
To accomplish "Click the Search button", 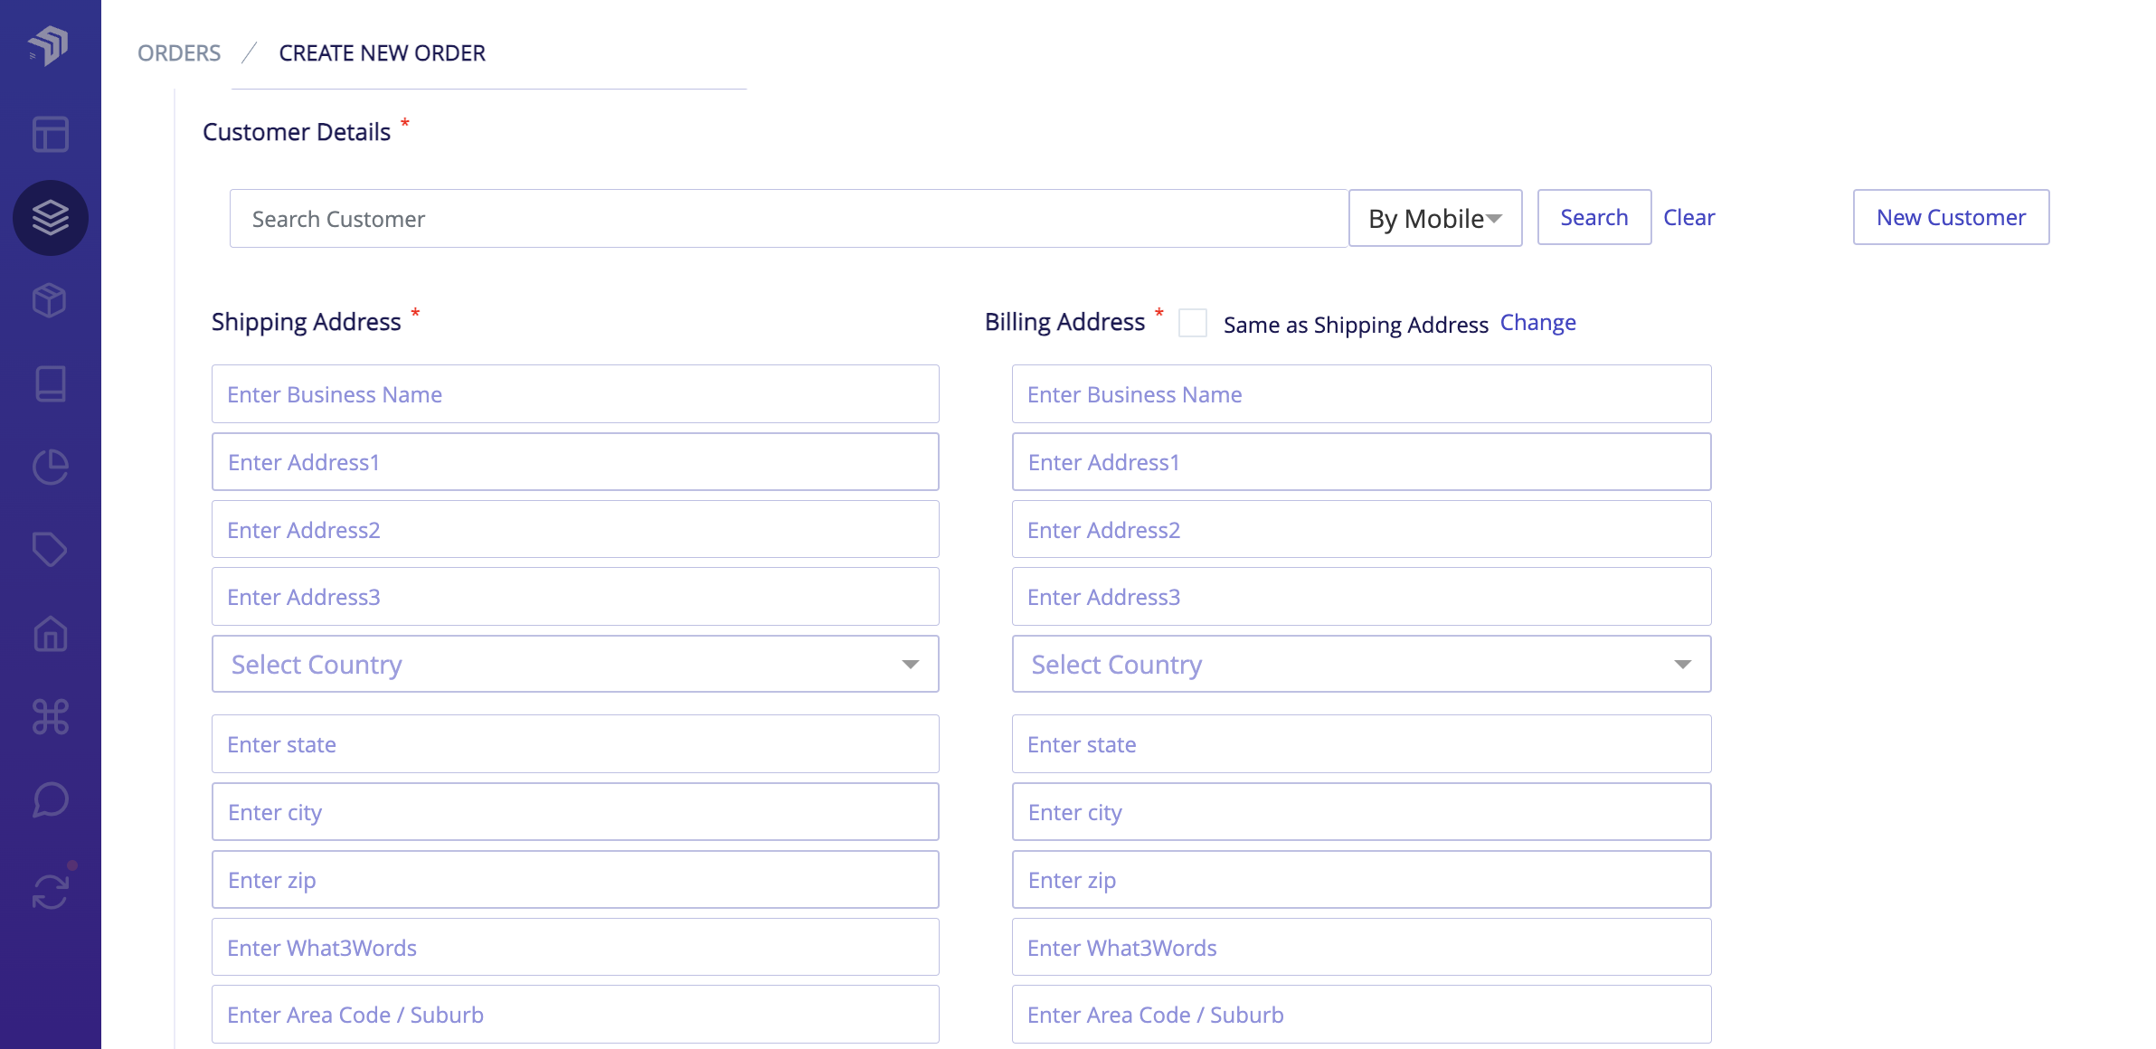I will click(1593, 218).
